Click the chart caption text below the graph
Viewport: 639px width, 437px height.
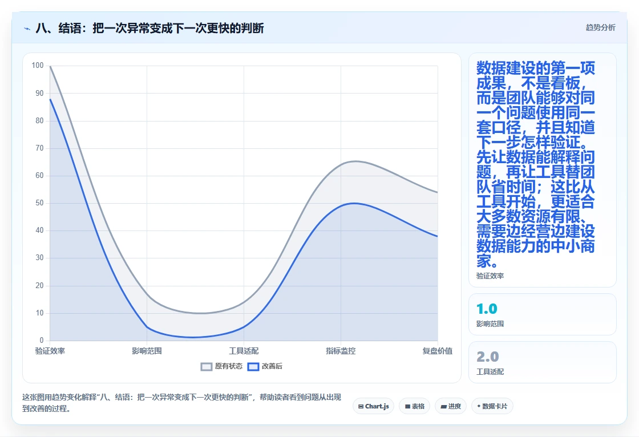pyautogui.click(x=181, y=403)
